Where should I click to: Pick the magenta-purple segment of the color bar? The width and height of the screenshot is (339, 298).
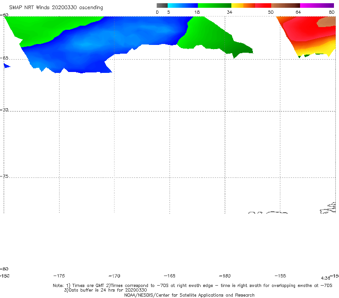coord(317,6)
